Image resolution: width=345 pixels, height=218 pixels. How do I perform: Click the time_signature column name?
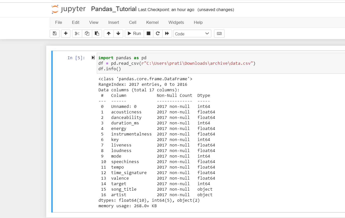click(129, 173)
